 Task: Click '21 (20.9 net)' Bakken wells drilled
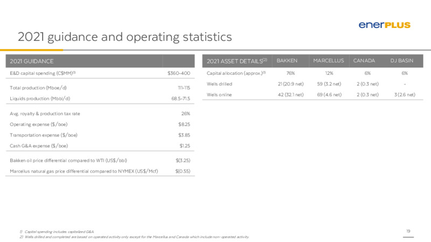point(290,84)
